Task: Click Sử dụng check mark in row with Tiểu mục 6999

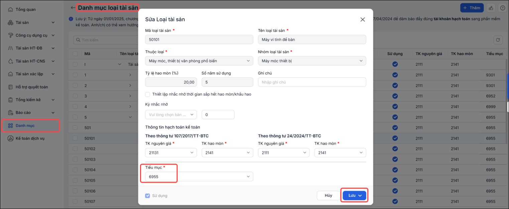Action: click(395, 107)
